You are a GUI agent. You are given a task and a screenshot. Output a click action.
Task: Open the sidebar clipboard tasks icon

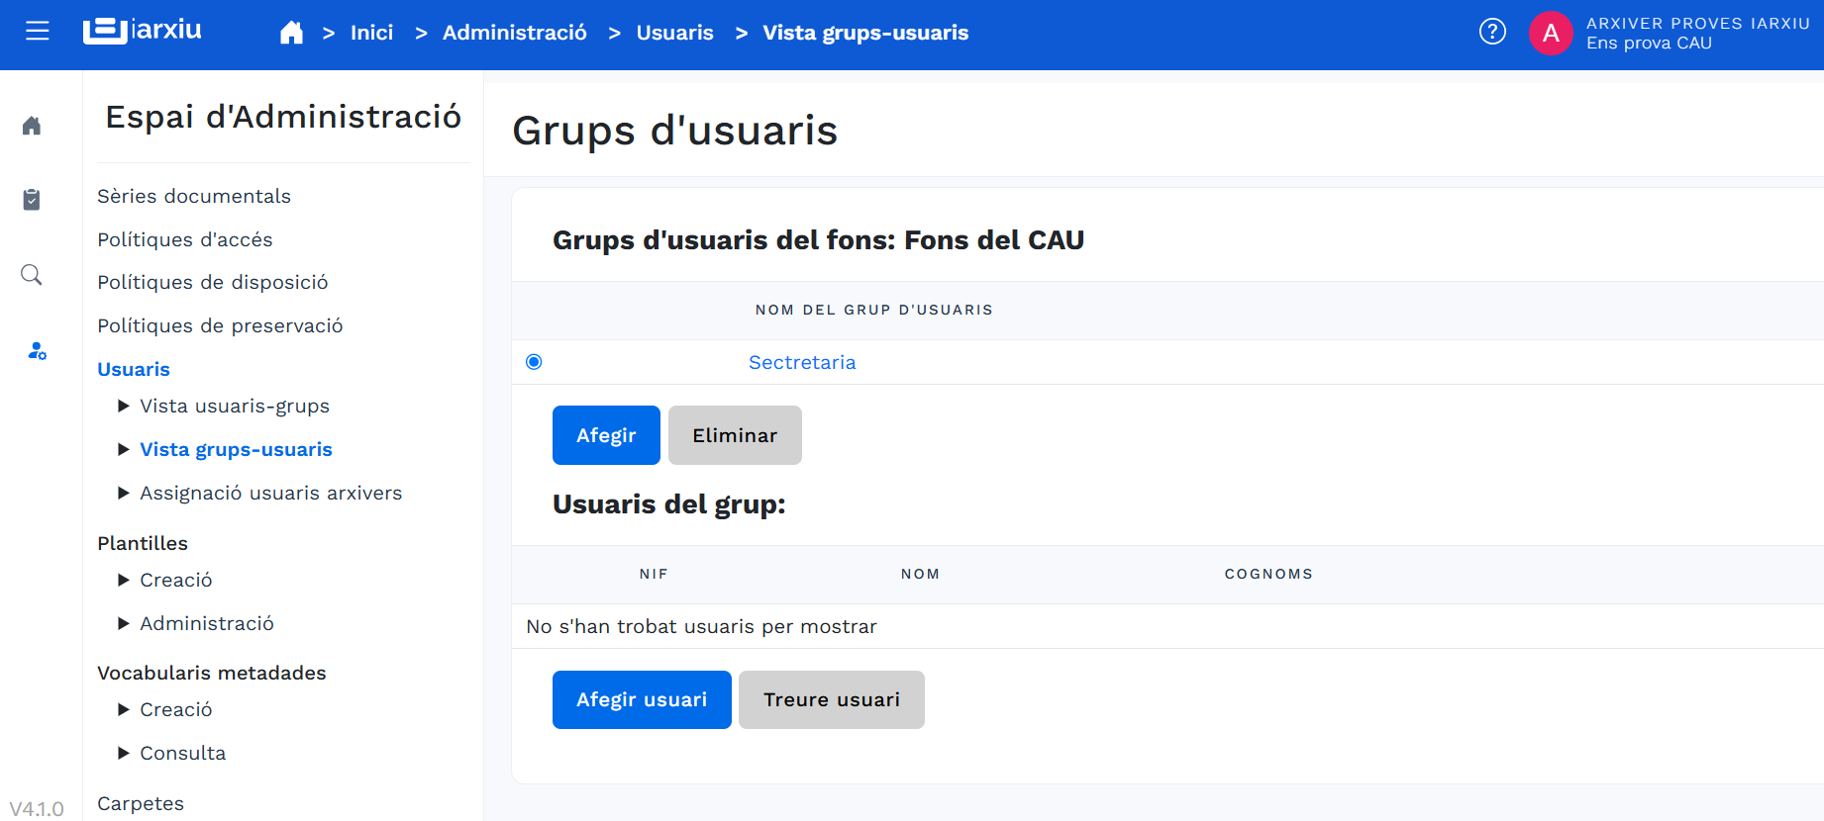coord(32,200)
